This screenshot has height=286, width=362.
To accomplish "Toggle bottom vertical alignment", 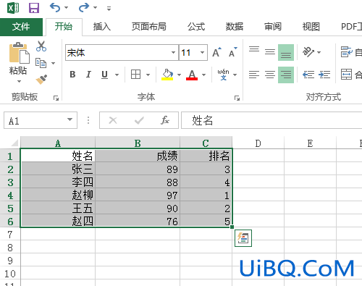I will pos(286,52).
